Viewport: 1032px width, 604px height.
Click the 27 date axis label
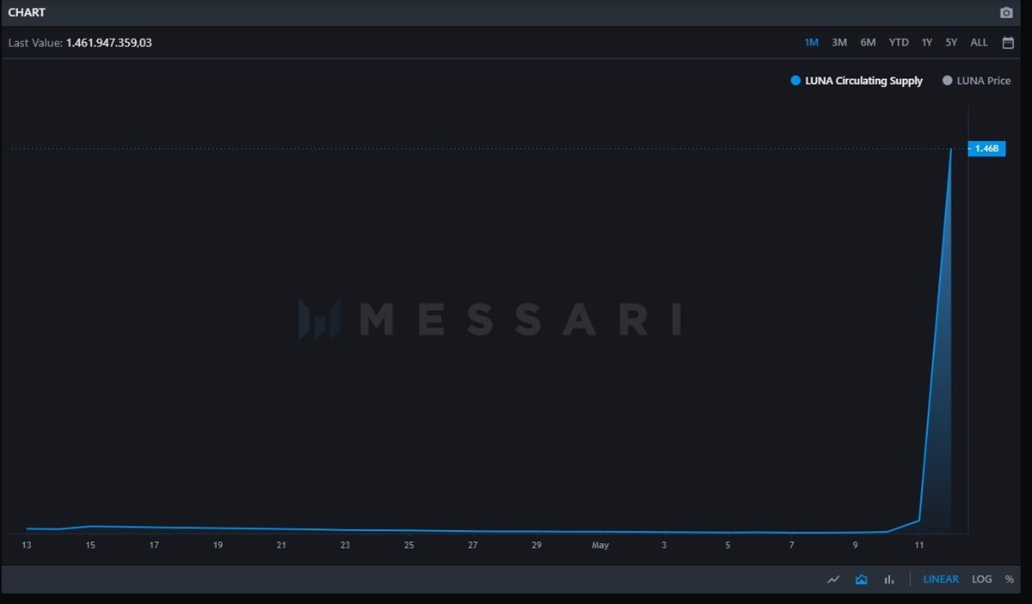point(473,546)
